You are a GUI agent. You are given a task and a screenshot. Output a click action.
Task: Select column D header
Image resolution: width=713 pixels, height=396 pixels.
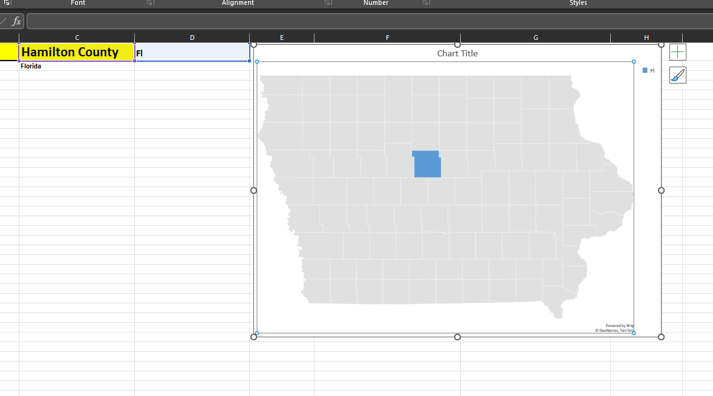click(192, 38)
